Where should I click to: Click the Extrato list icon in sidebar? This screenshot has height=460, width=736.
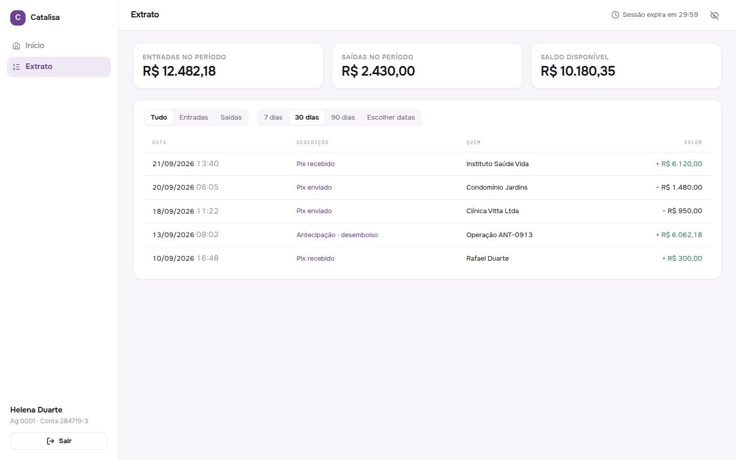click(x=16, y=67)
